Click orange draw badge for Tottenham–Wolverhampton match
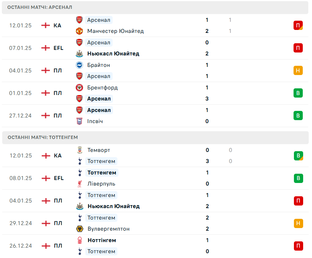Image resolution: width=312 pixels, height=258 pixels. pyautogui.click(x=298, y=223)
